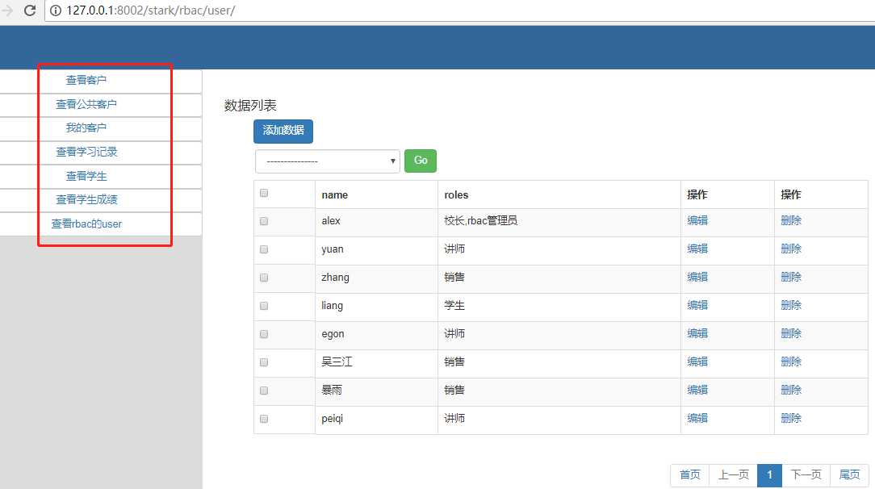Click the green Go button

pyautogui.click(x=421, y=161)
